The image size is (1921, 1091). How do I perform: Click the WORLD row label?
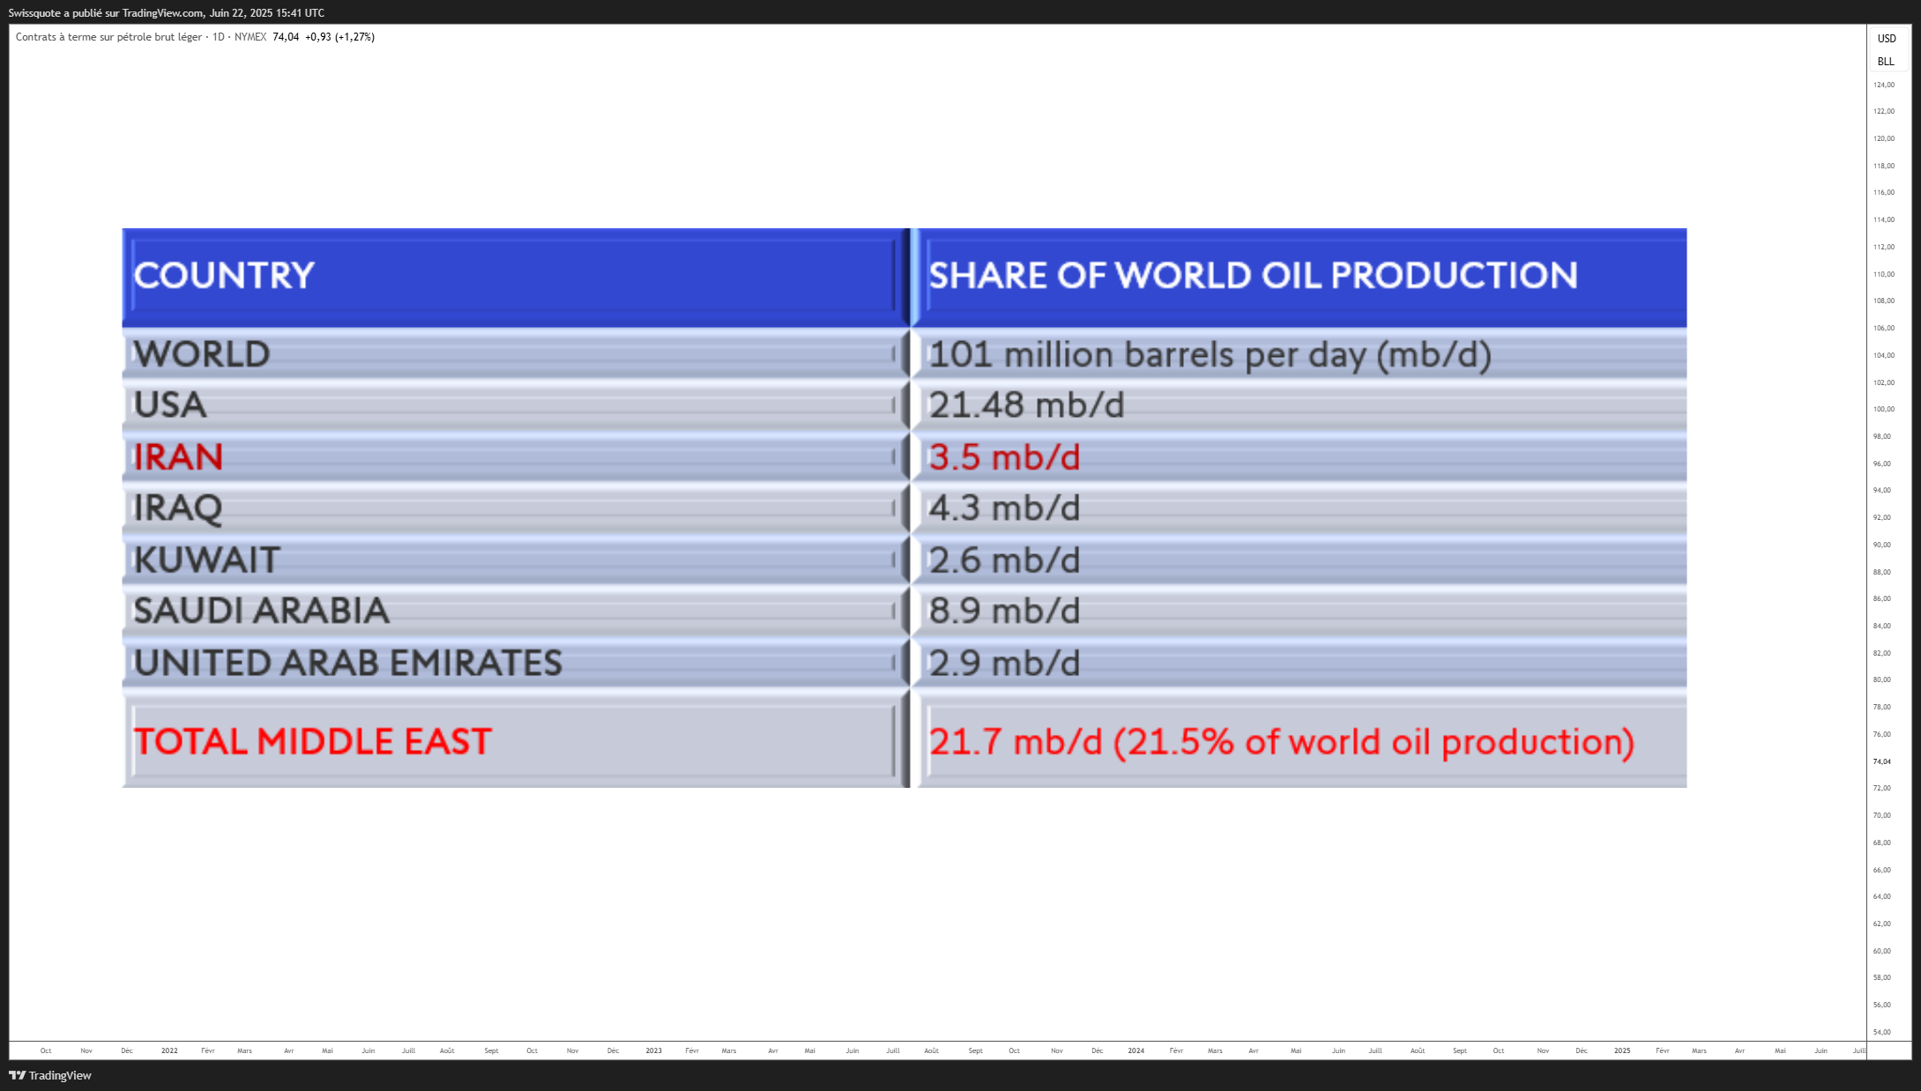click(202, 354)
